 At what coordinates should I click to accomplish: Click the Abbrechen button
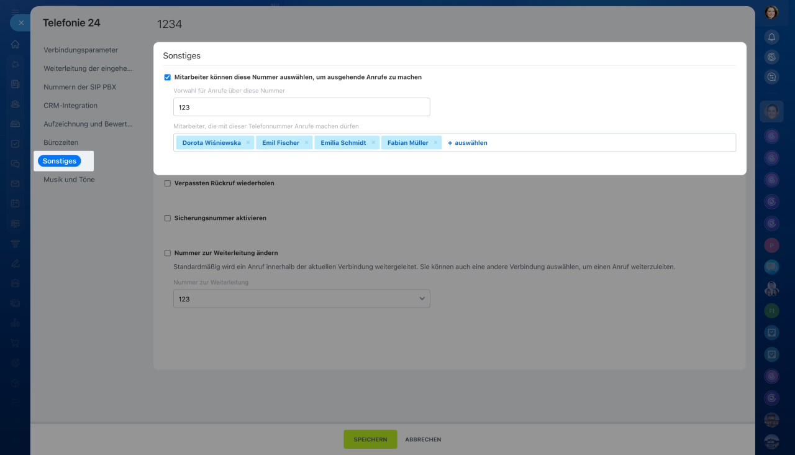point(423,439)
